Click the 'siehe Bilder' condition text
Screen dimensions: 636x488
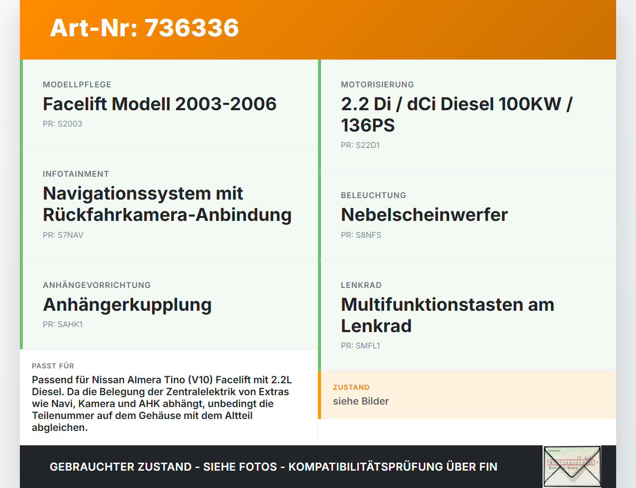[361, 401]
